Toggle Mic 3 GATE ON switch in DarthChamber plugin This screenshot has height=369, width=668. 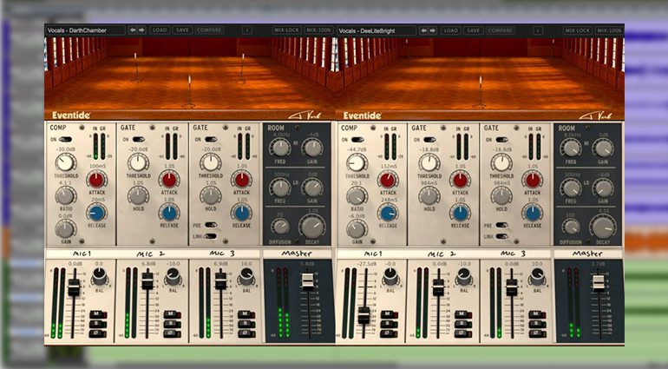tap(211, 140)
